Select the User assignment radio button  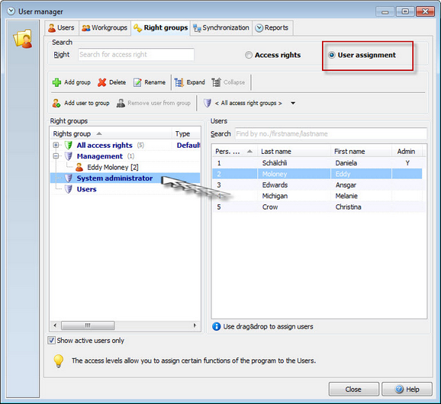click(x=332, y=55)
